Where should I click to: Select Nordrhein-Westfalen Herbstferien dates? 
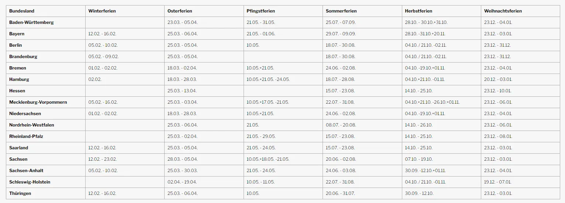pyautogui.click(x=418, y=125)
